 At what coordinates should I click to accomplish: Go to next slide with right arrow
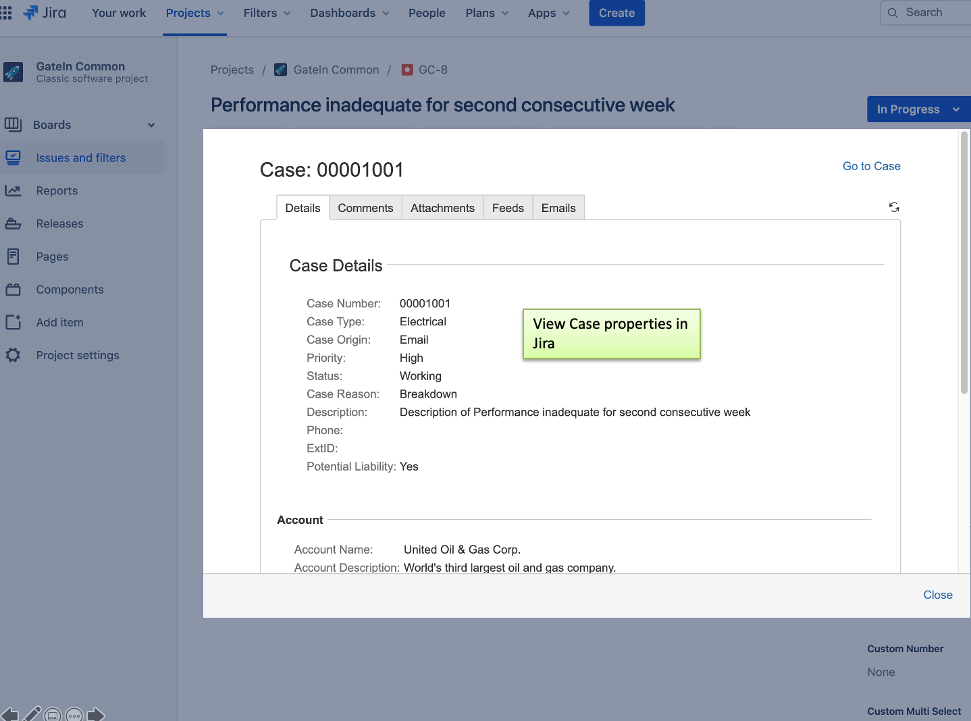tap(96, 714)
